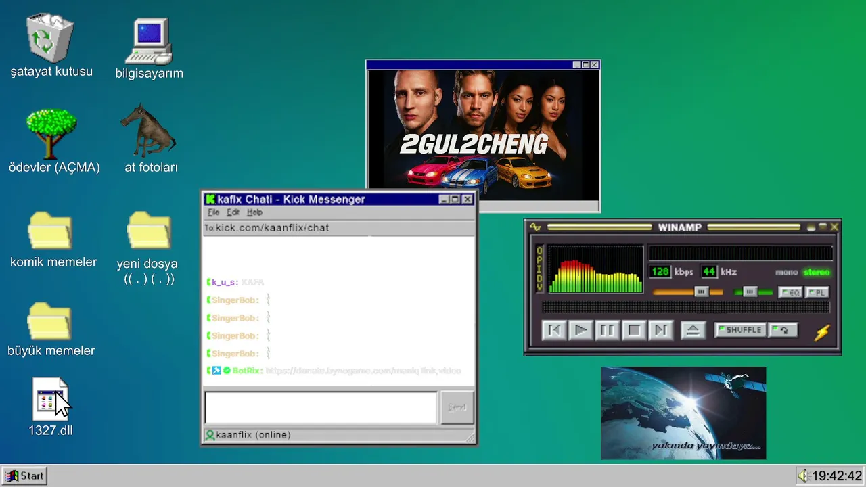Image resolution: width=866 pixels, height=487 pixels.
Task: Skip to the next track in Winamp
Action: tap(660, 330)
